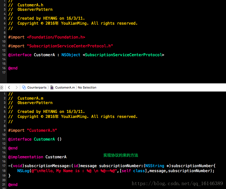Click subscriptionMessage: method name
Image resolution: width=226 pixels, height=189 pixels.
point(48,166)
